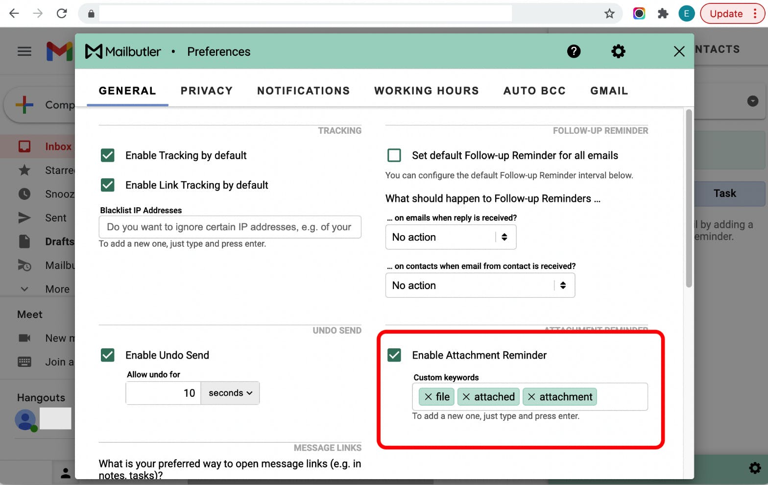Close the Mailbutler Preferences dialog

point(679,51)
